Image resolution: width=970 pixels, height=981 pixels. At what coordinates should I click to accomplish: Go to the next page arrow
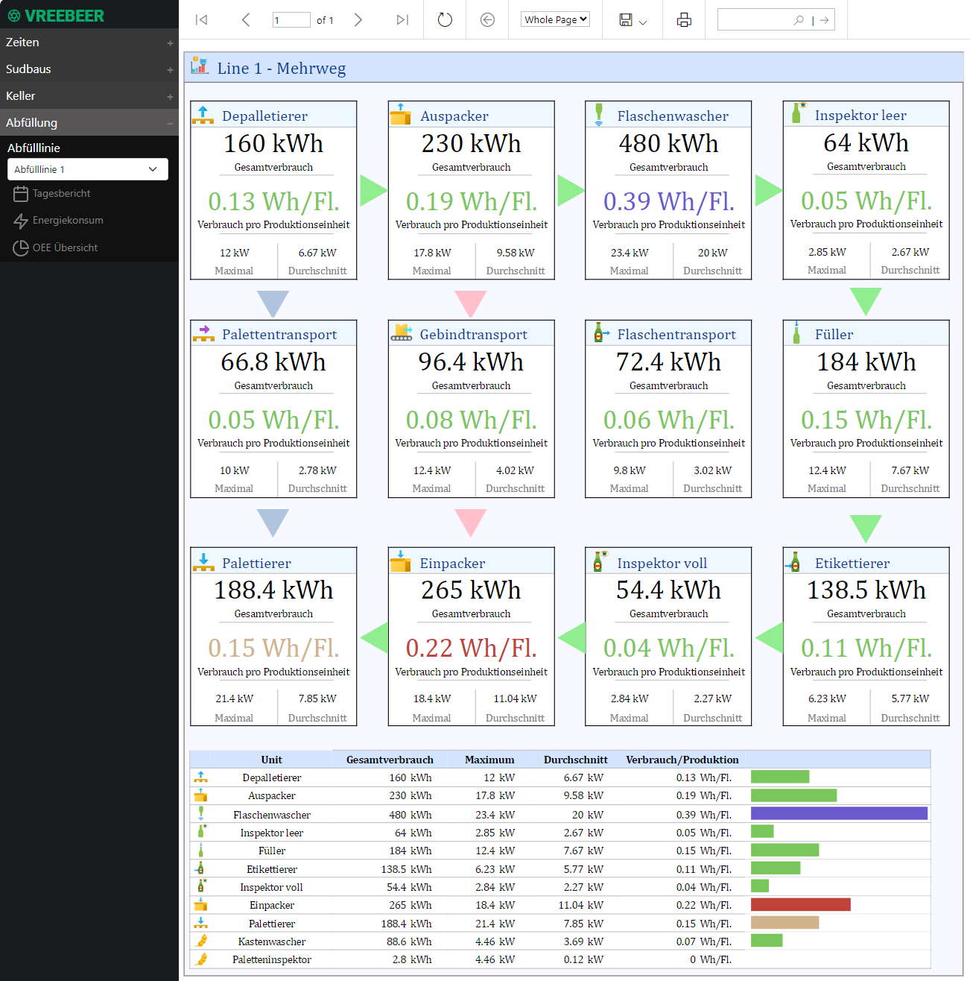click(x=358, y=20)
